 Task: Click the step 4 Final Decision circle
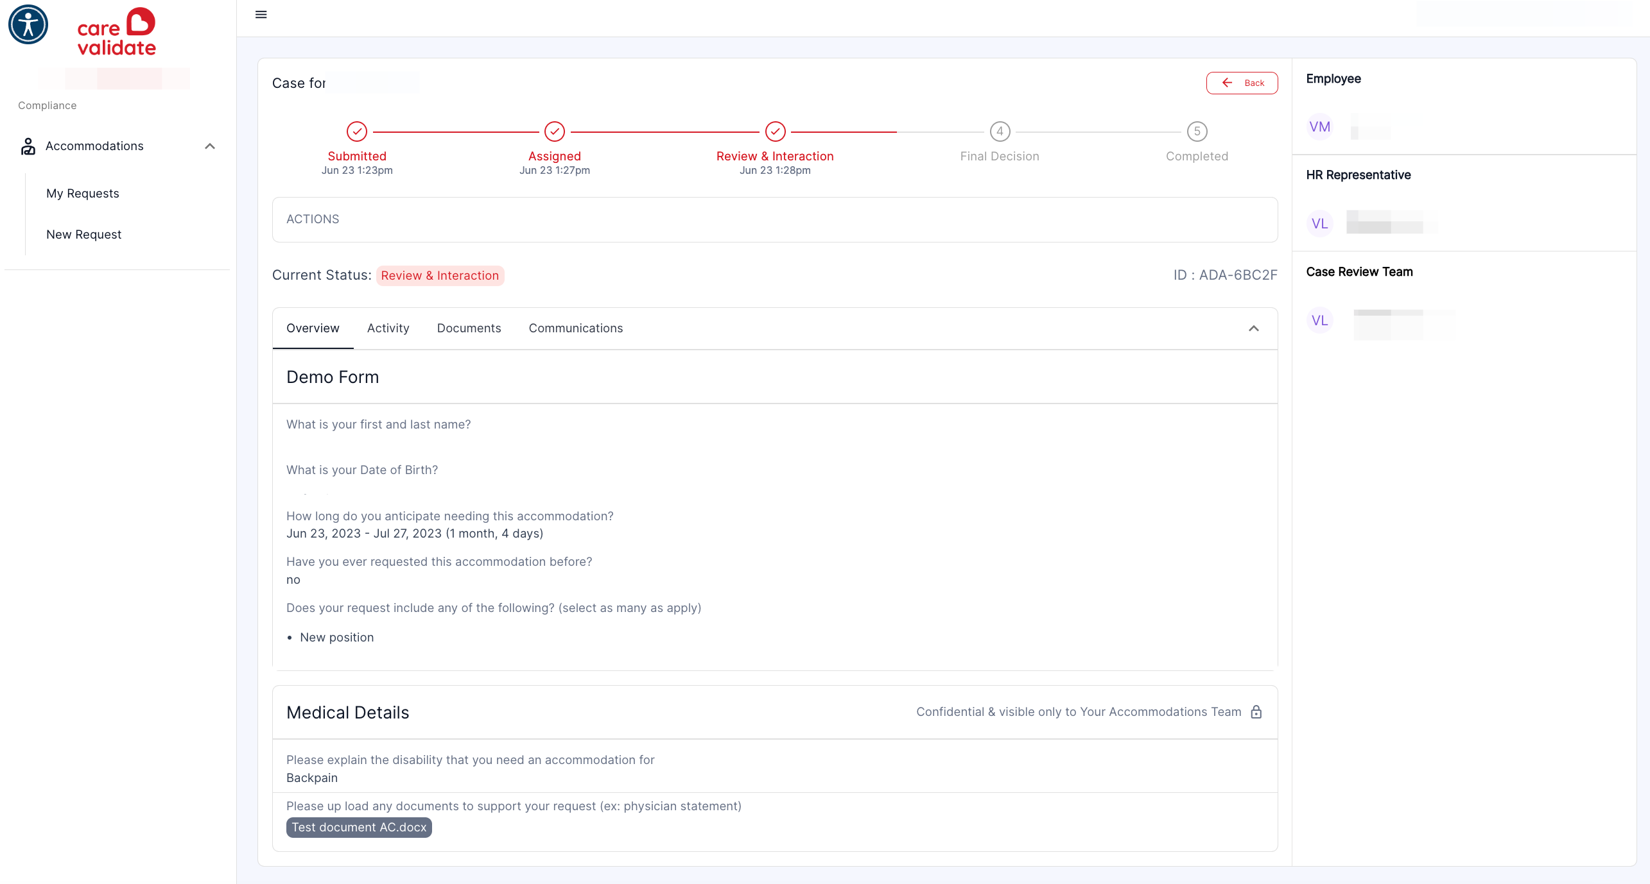(x=1000, y=132)
